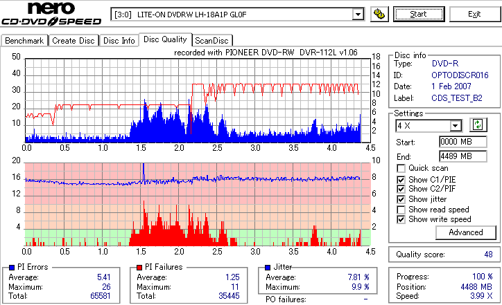Uncheck Show C1/PIE option
Viewport: 502px width, 305px height.
401,180
